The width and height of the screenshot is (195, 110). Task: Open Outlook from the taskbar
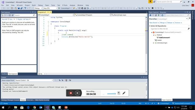click(x=41, y=107)
